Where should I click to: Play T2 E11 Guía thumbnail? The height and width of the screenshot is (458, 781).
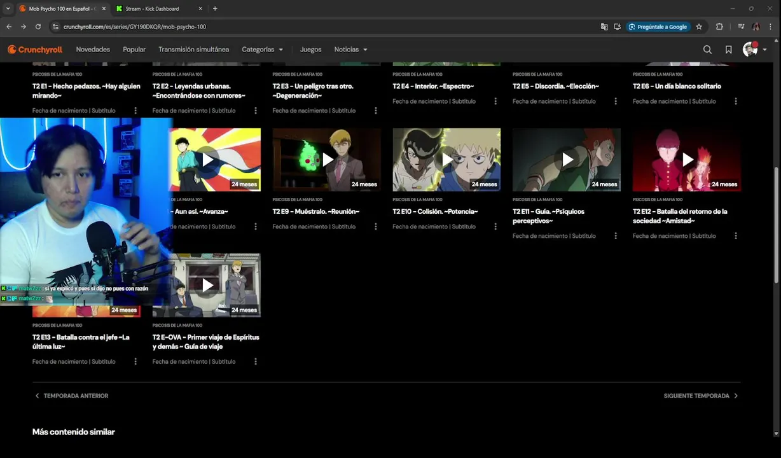click(567, 160)
